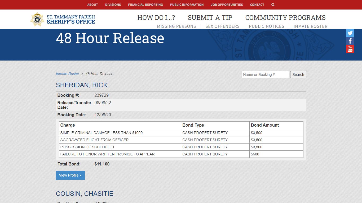Click the Bond Type column header
Screen dimensions: 362x203
[193, 125]
